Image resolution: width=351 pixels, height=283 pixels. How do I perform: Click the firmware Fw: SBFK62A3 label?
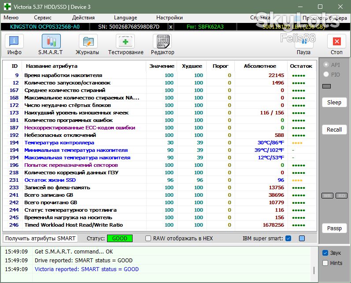(205, 27)
